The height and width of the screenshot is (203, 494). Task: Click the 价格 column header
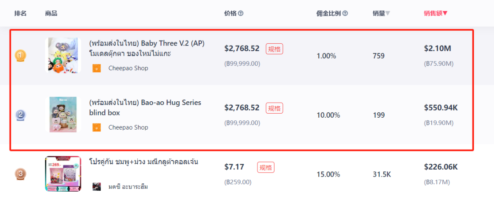[231, 13]
